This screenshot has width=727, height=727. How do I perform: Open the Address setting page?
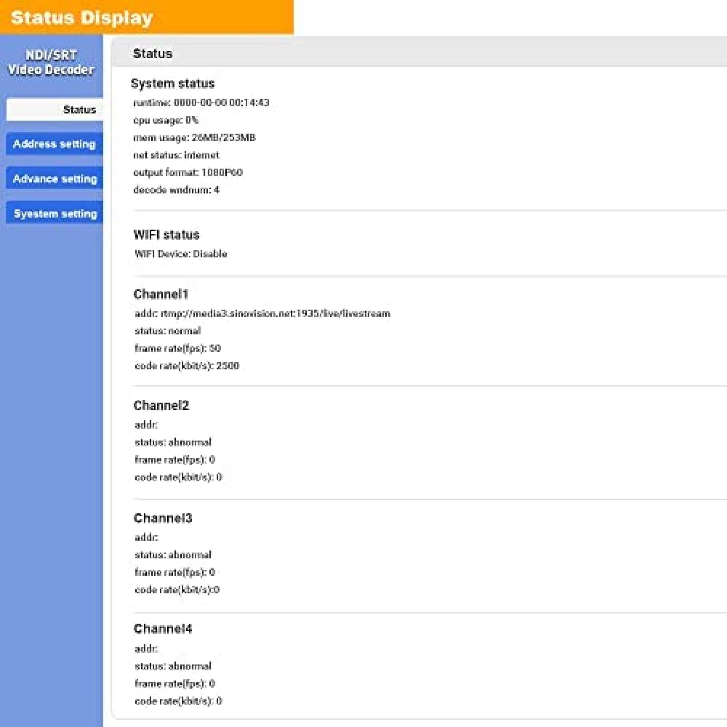click(54, 144)
